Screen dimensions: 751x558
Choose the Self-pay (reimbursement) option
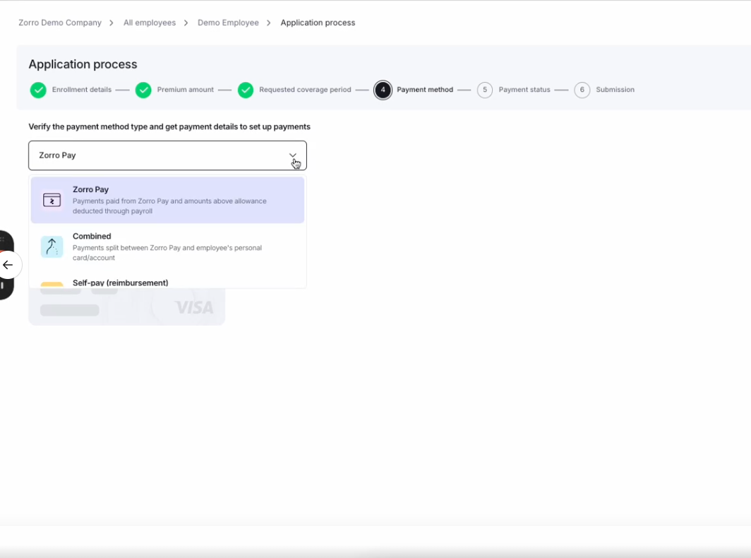tap(167, 282)
